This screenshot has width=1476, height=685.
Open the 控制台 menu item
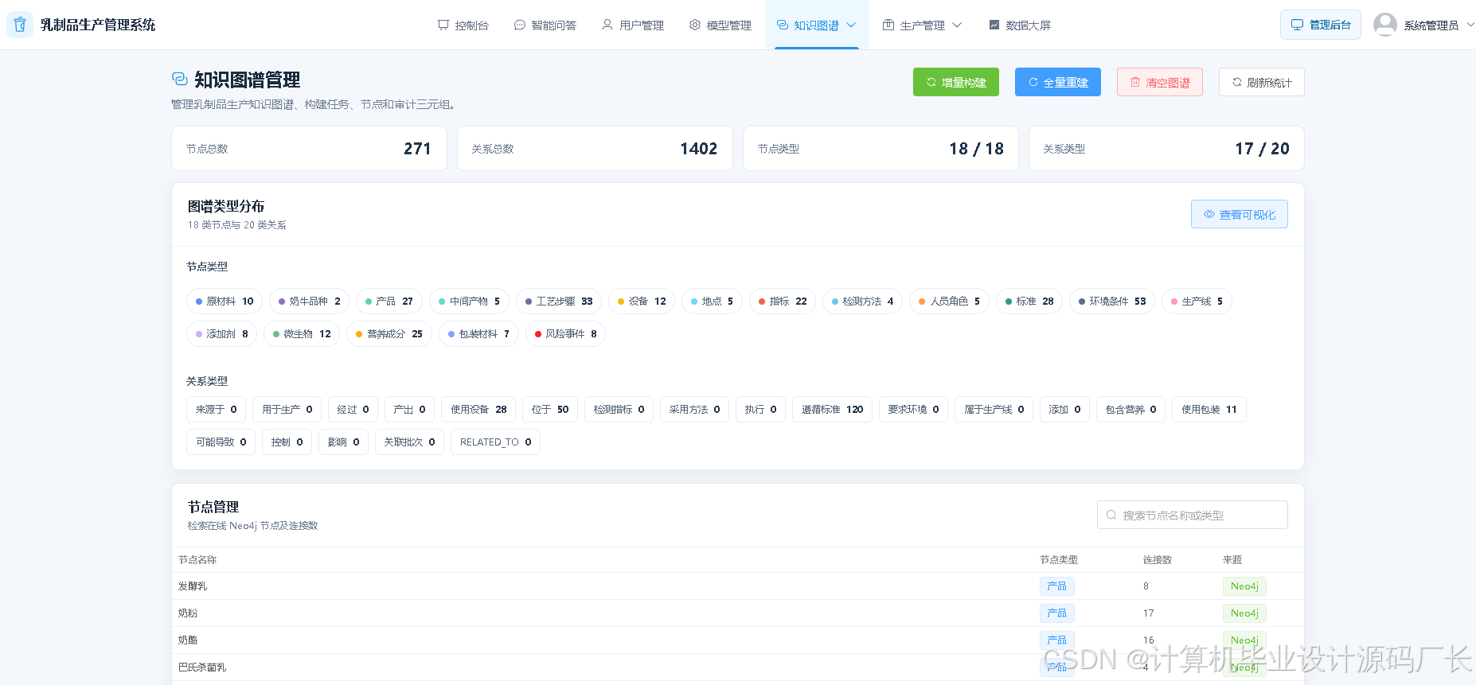tap(463, 25)
